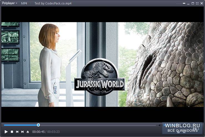Click the elapsed time 00:00:45
Viewport: 205px width, 137px height.
click(x=39, y=132)
